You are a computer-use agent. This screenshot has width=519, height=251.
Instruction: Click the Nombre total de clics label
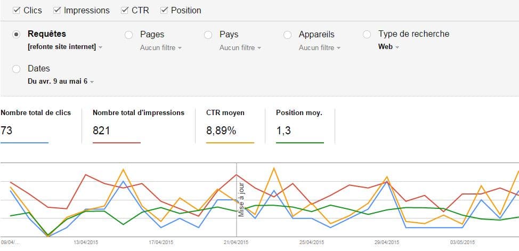coord(36,113)
